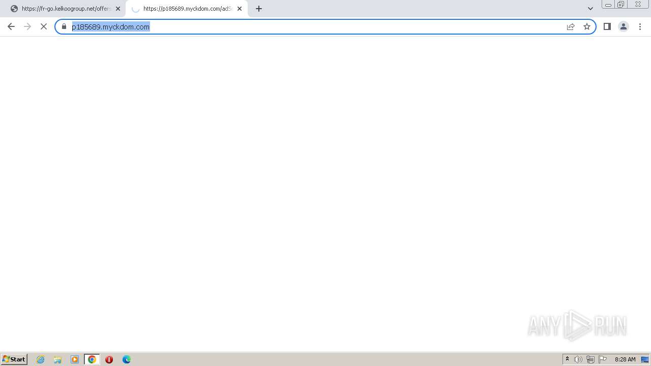Open the Opera taskbar icon

click(x=109, y=359)
